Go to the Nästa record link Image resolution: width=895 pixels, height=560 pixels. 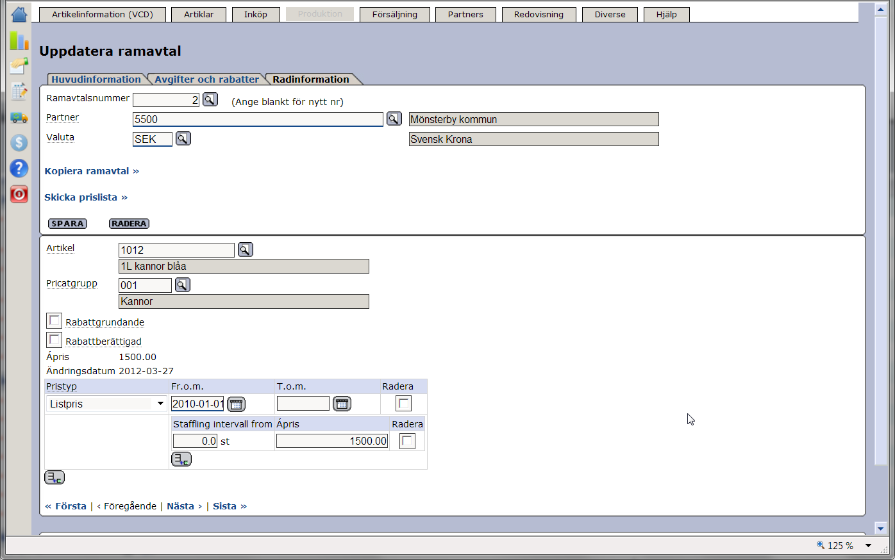184,506
